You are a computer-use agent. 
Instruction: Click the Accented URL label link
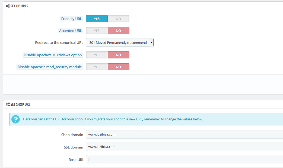coord(71,31)
